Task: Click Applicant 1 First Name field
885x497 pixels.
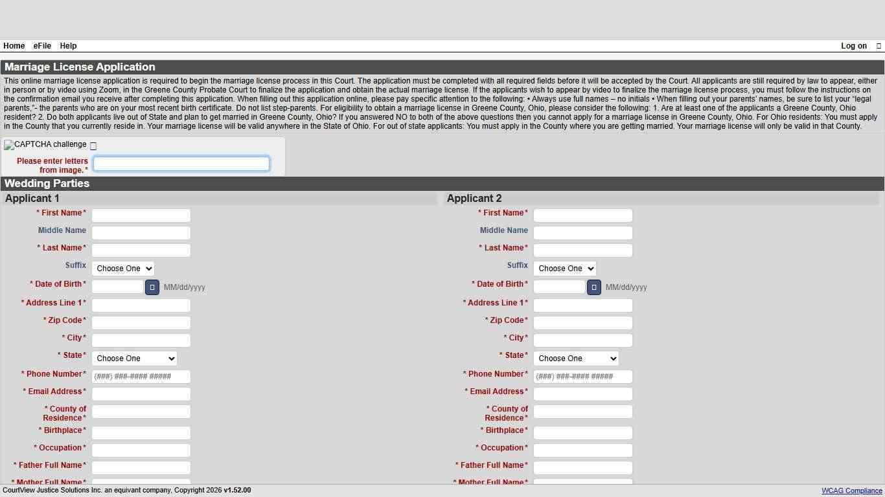Action: click(141, 215)
